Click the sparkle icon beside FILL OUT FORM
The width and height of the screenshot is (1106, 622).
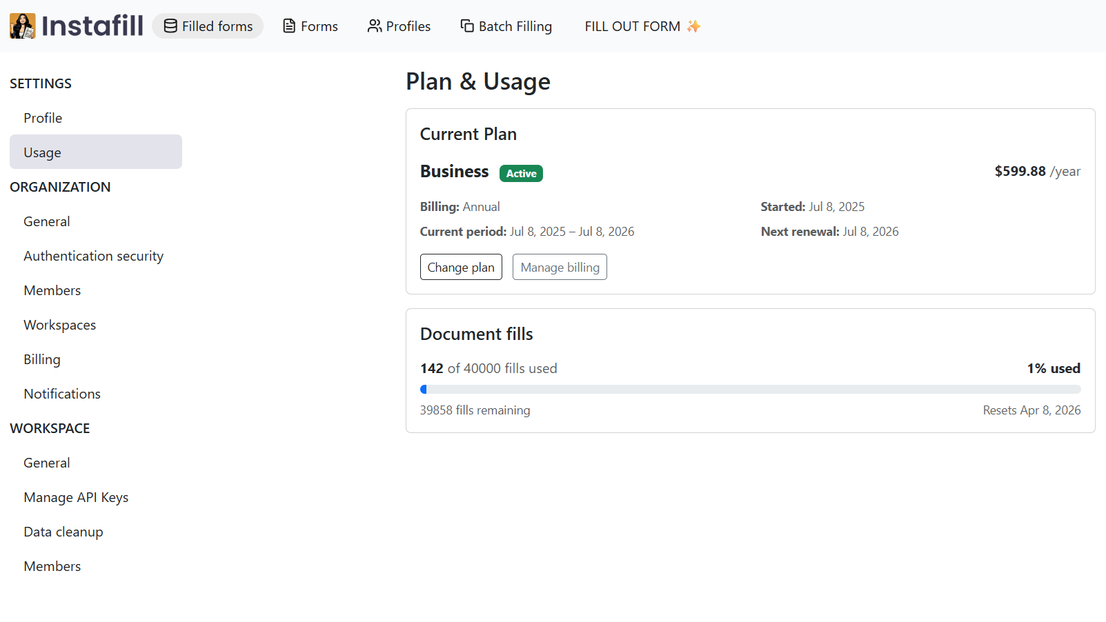coord(693,26)
